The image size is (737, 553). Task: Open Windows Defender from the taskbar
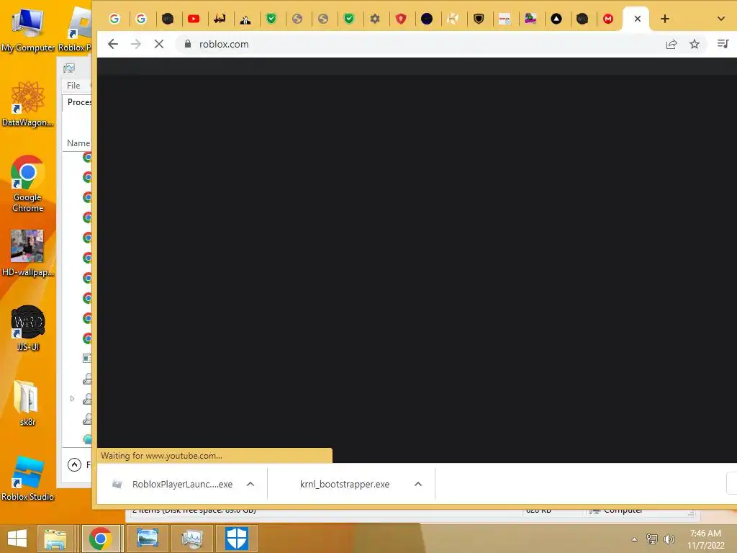[236, 539]
